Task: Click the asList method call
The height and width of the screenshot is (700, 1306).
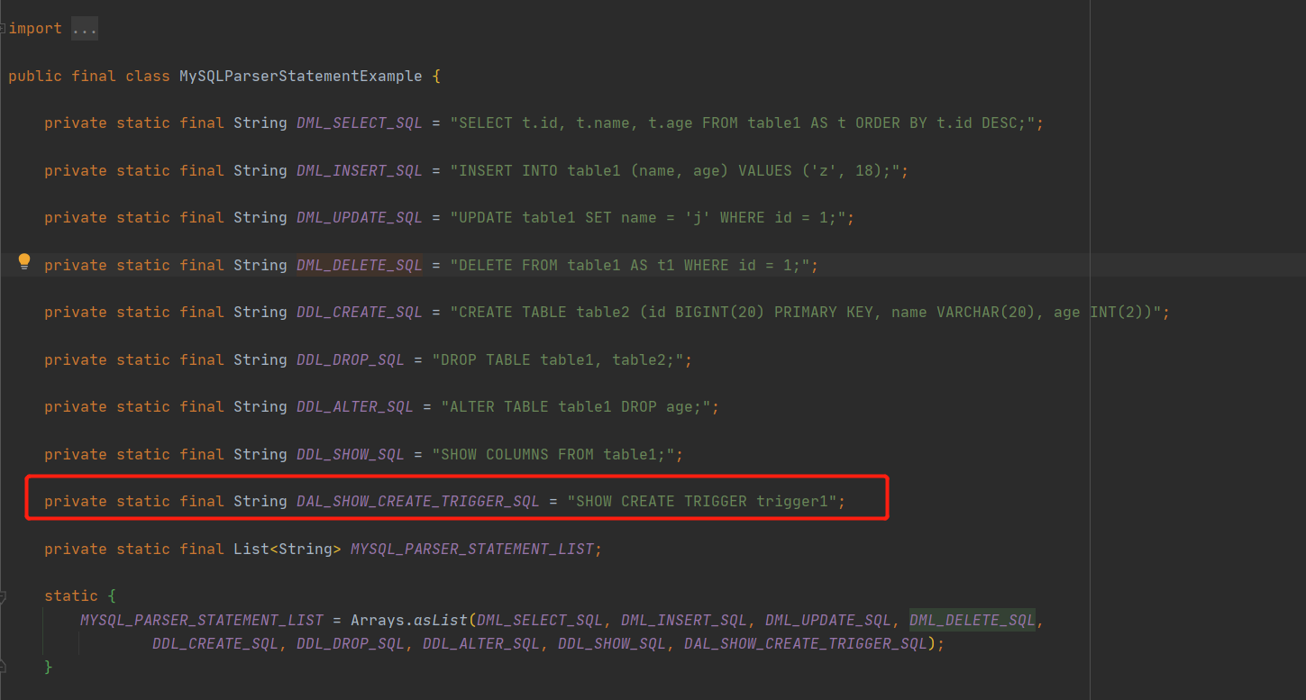Action: [x=440, y=621]
